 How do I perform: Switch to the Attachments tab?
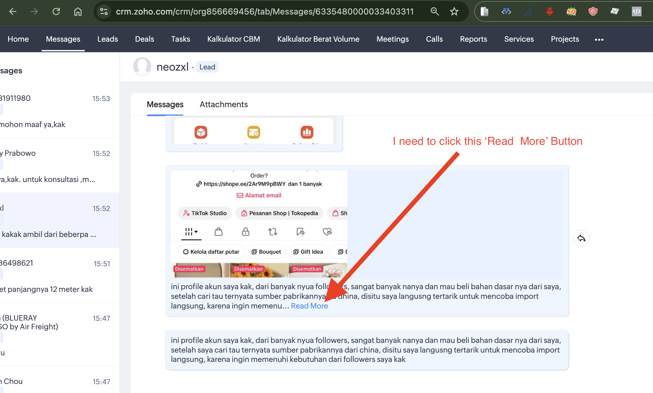224,104
